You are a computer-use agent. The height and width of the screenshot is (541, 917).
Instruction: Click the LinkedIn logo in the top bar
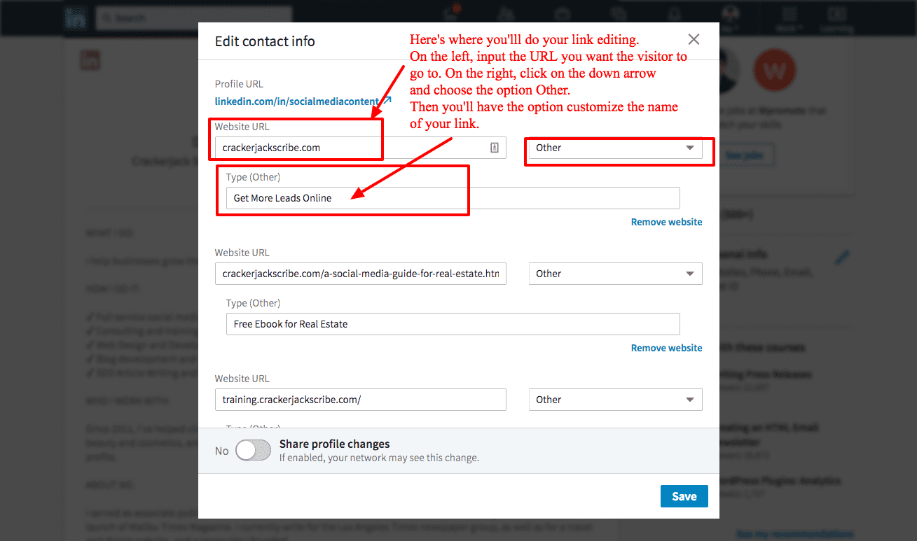tap(75, 18)
